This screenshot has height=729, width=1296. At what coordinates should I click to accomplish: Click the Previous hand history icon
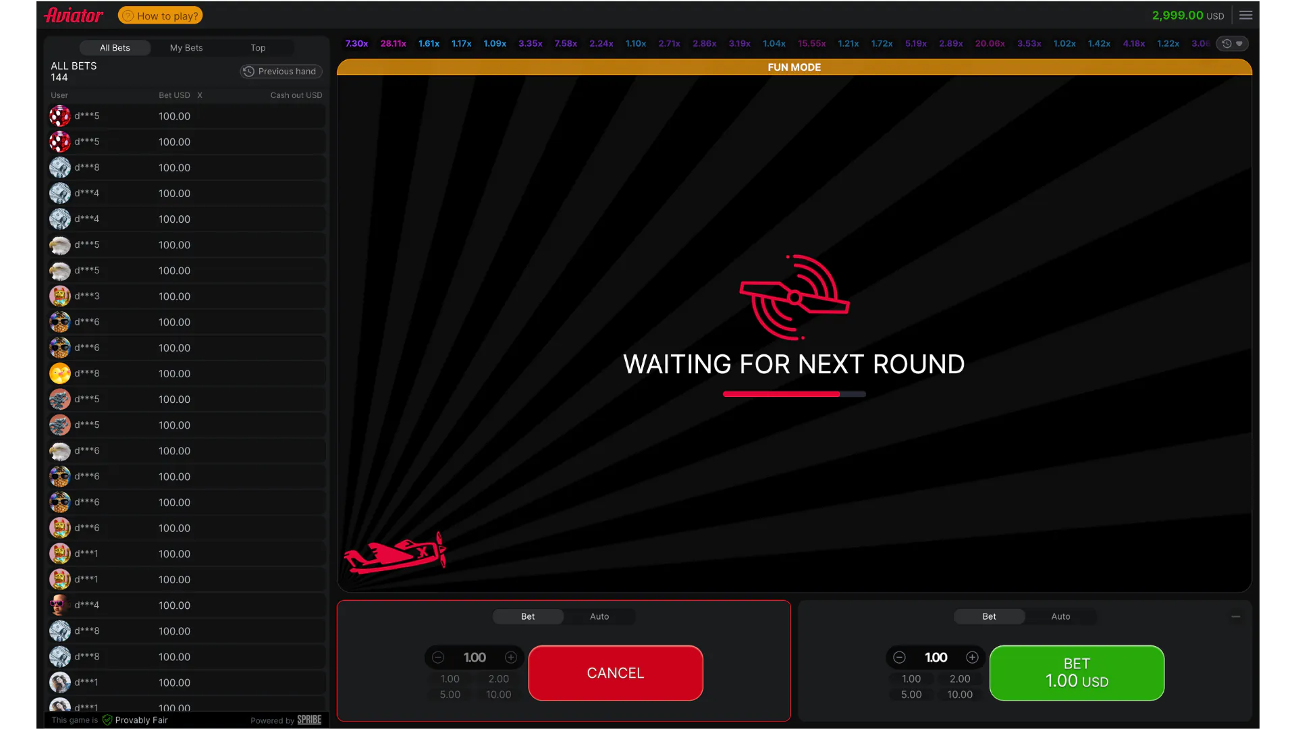248,71
